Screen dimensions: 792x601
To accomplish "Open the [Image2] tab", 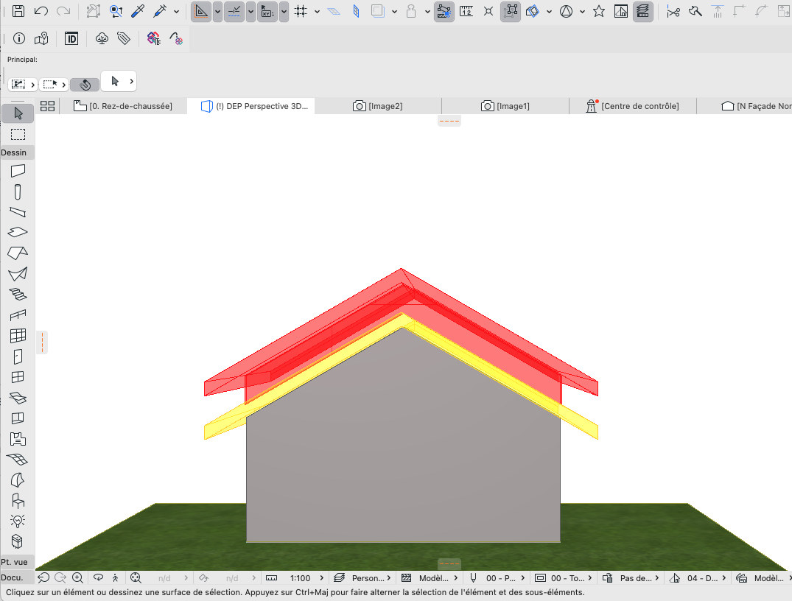I will click(x=378, y=106).
